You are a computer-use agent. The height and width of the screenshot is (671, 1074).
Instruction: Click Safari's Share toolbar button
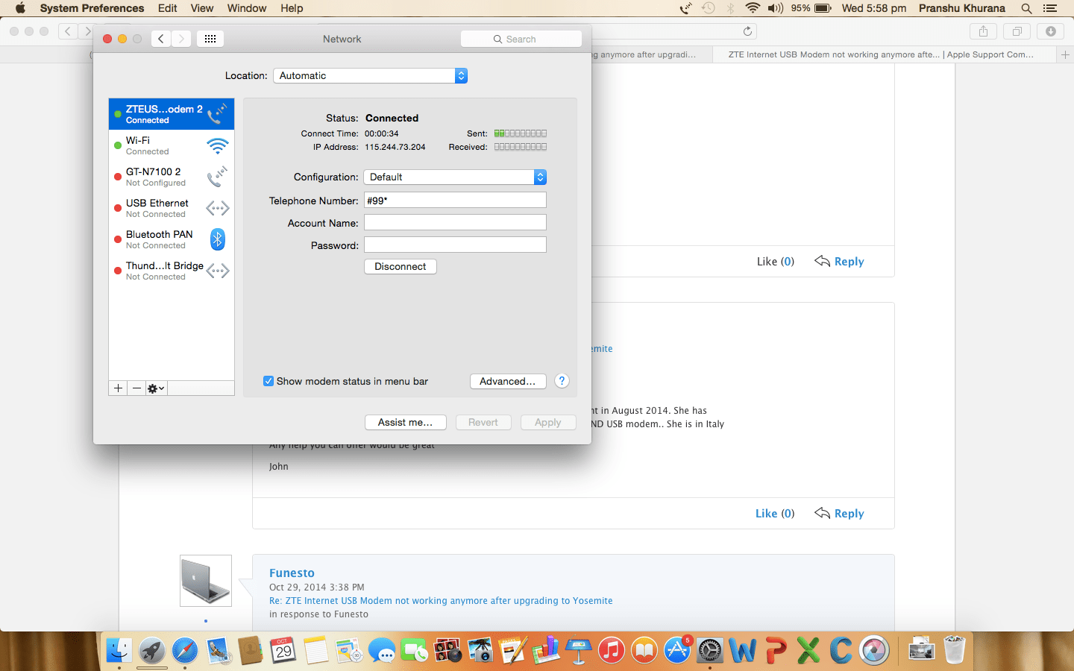(983, 31)
